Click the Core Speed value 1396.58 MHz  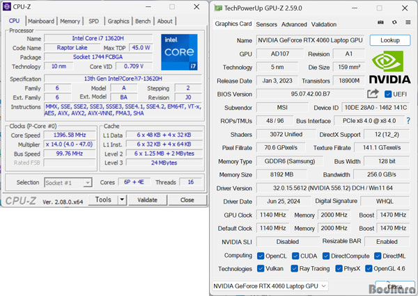pyautogui.click(x=70, y=135)
